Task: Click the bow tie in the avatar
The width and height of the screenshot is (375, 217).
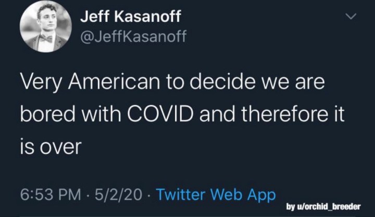Action: click(45, 38)
